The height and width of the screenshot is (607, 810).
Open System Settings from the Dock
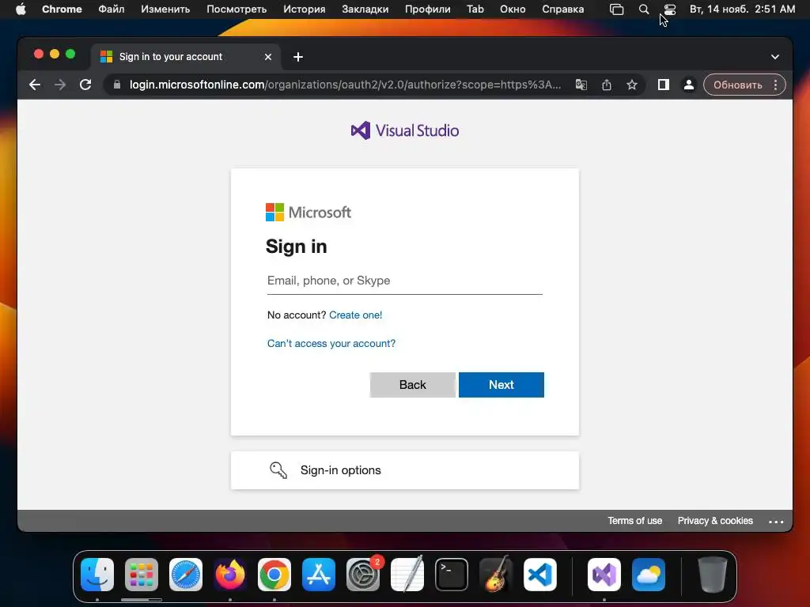(363, 575)
